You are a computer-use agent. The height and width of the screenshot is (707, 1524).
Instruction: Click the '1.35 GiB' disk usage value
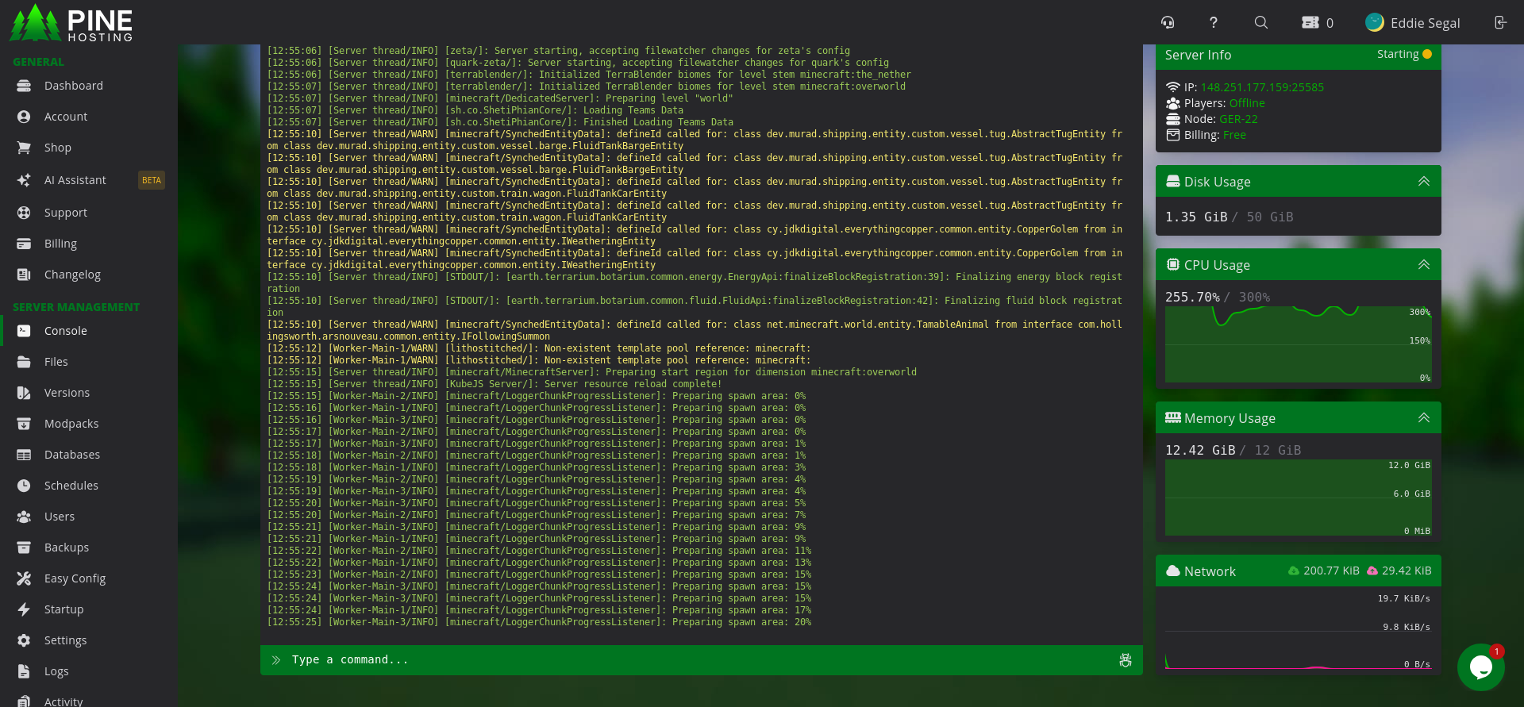pos(1196,217)
